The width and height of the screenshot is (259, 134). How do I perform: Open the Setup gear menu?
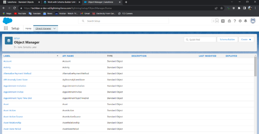pyautogui.click(x=240, y=21)
